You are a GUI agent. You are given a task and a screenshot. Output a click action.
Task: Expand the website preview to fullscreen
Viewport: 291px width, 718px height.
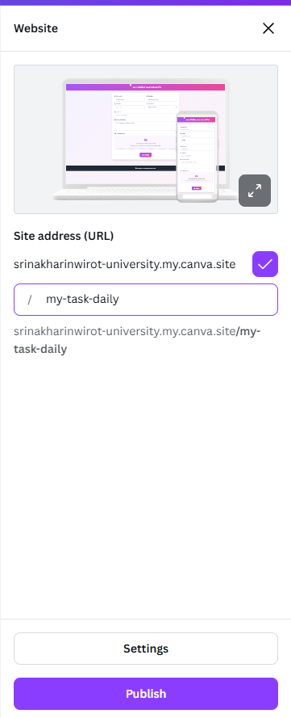[x=255, y=191]
